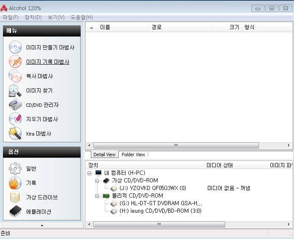Select the (J:) YZQVKD QF05Q3WX (0) drive
This screenshot has height=239, width=294.
(153, 188)
